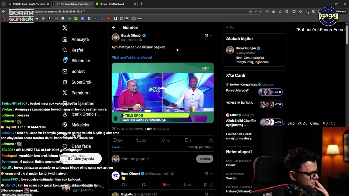This screenshot has width=349, height=196.
Task: Open Bildirimler notifications
Action: pos(76,61)
